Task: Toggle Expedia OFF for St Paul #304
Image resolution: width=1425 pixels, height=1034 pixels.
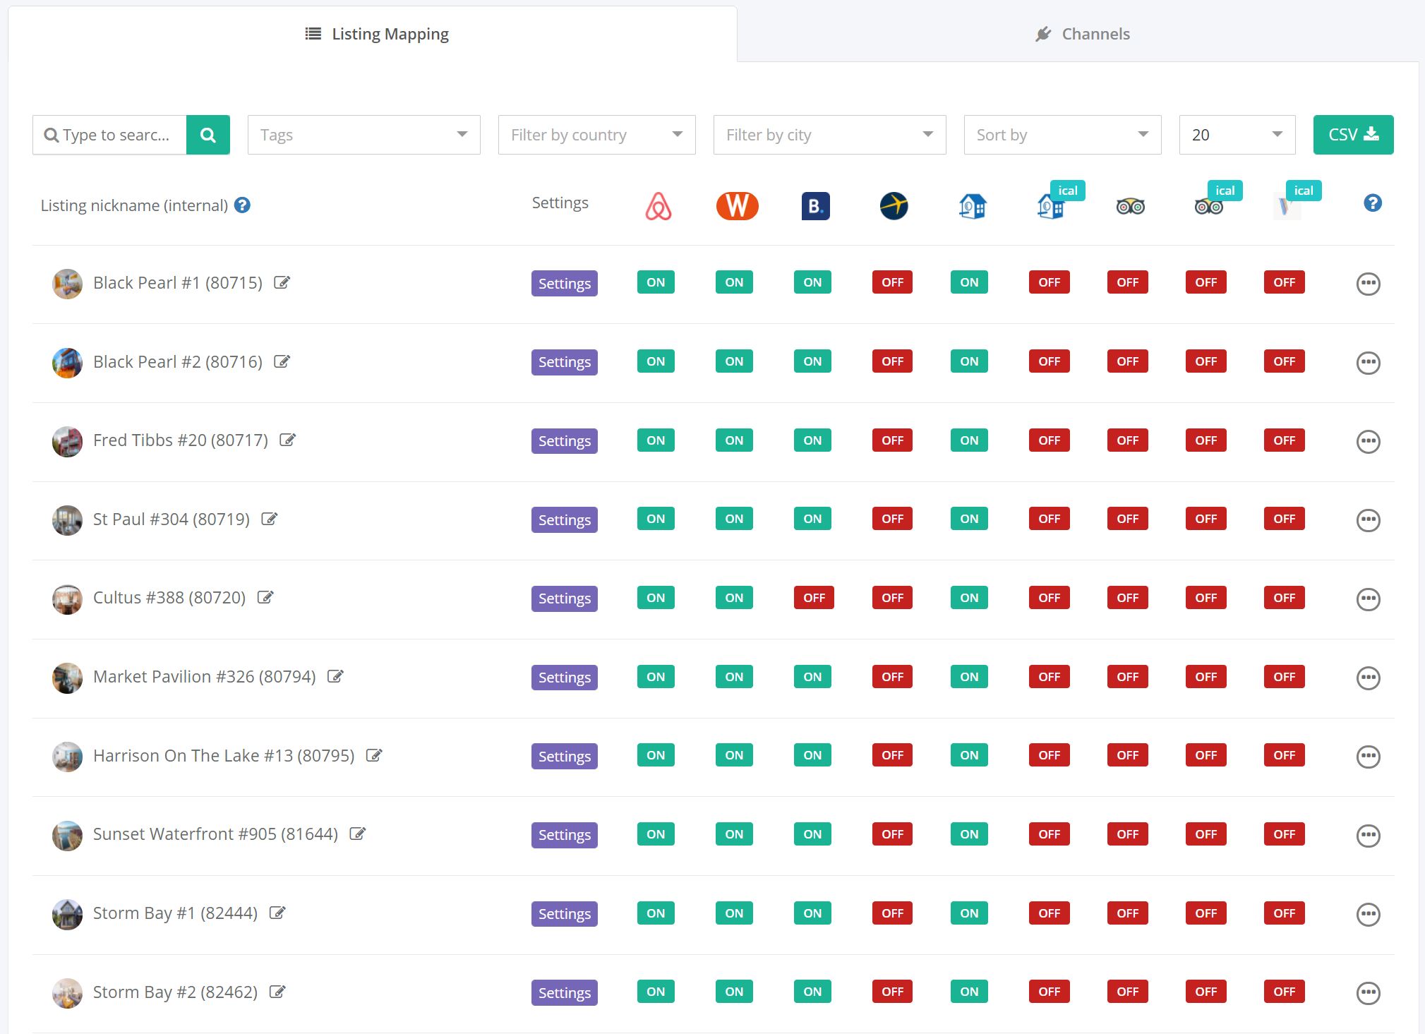Action: [x=892, y=519]
